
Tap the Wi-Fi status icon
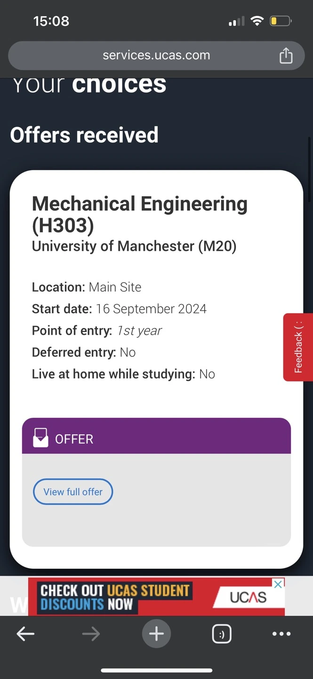coord(257,21)
